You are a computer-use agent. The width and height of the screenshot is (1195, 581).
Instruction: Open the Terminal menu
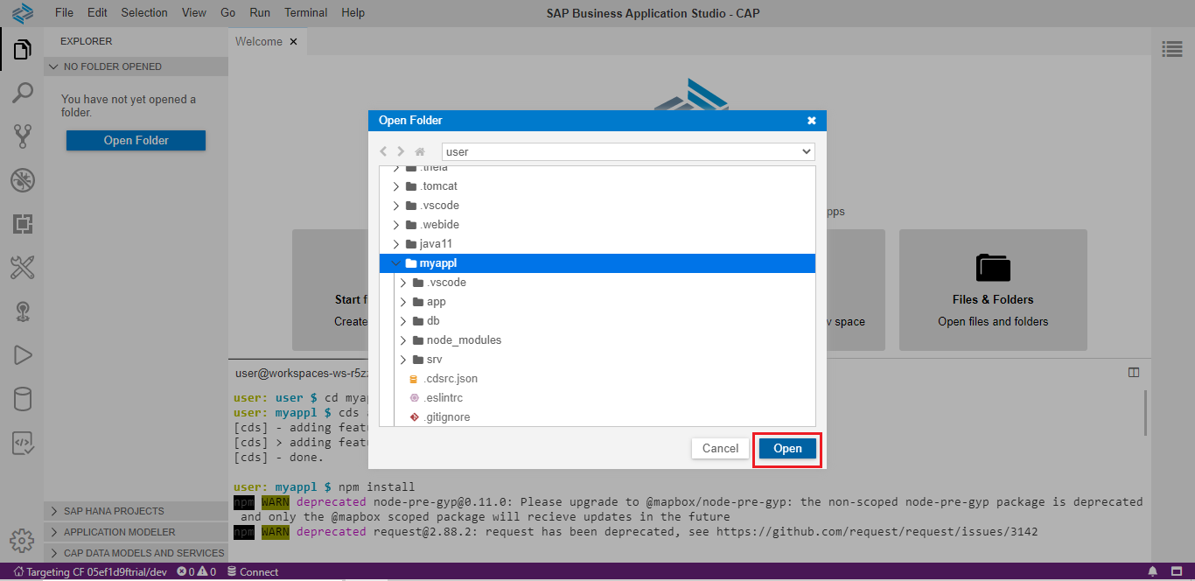pyautogui.click(x=305, y=12)
